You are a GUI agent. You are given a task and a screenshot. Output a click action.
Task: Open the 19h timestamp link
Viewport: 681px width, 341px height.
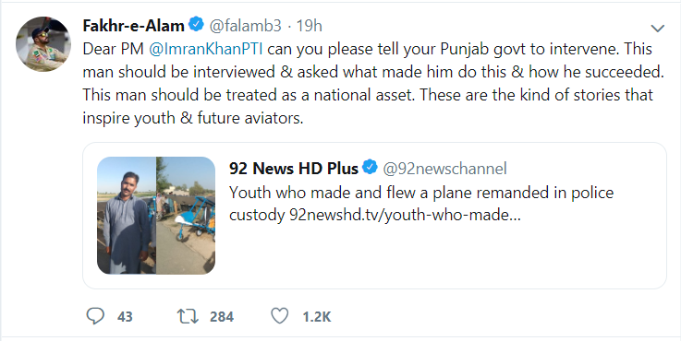coord(310,26)
